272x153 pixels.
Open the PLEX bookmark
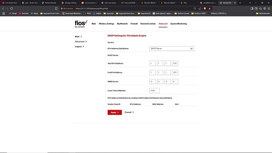88,13
